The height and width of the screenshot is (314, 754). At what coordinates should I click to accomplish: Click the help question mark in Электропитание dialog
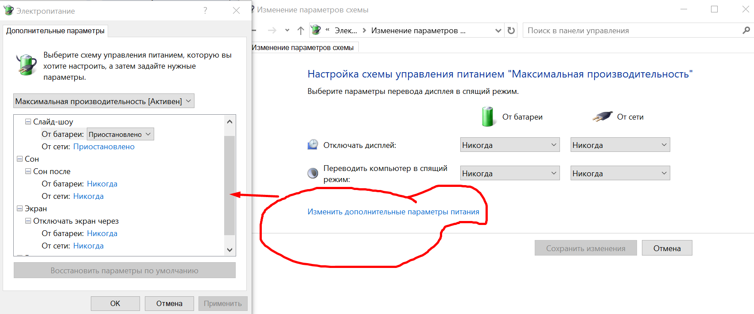(x=205, y=11)
